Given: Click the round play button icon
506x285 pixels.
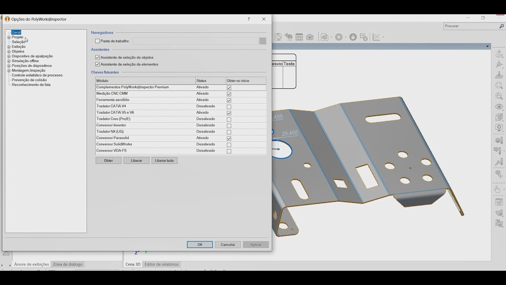Looking at the screenshot, I should pos(339,37).
